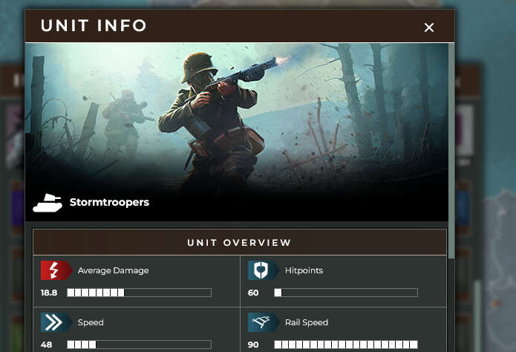Click the Speed double-chevron icon

56,322
